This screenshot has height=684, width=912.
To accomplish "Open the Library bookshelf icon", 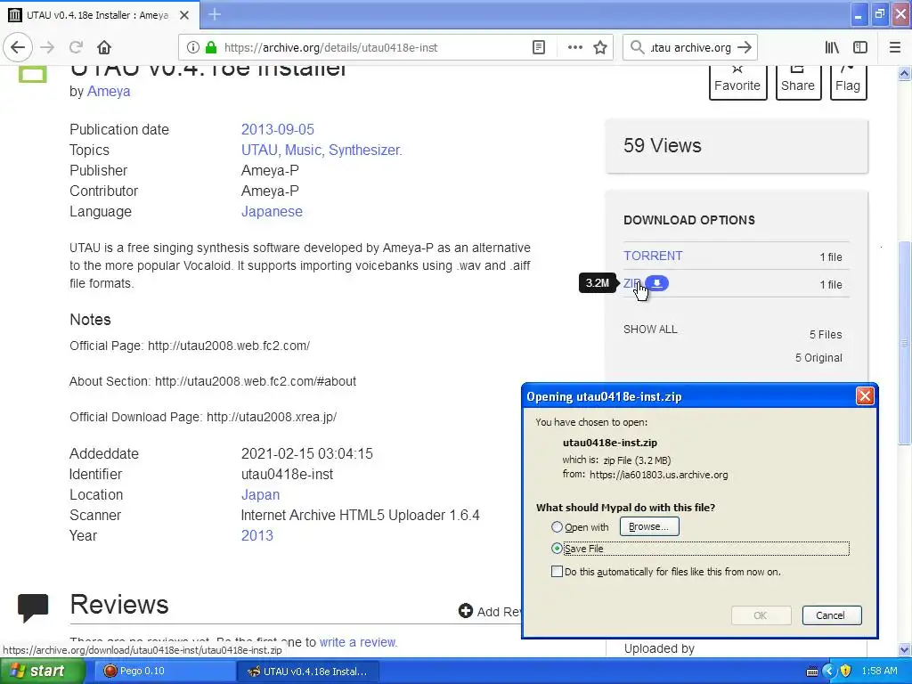I will (832, 48).
